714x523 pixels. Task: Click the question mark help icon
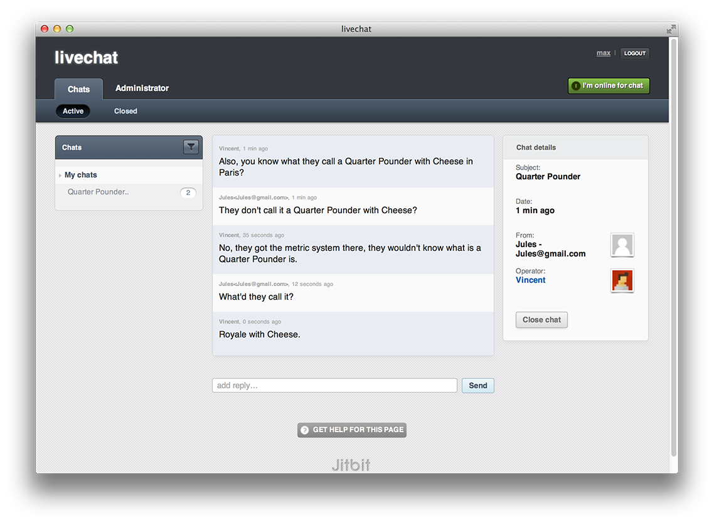[304, 430]
